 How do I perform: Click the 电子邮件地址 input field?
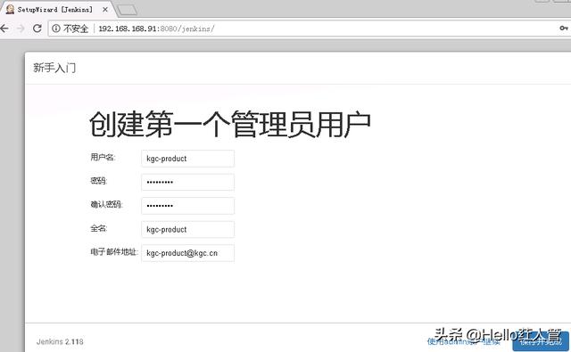(x=187, y=253)
